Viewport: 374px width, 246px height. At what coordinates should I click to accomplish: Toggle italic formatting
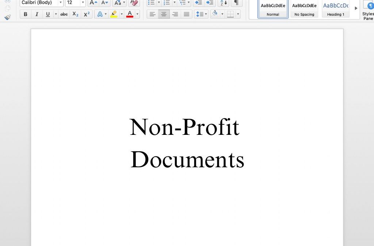point(37,14)
